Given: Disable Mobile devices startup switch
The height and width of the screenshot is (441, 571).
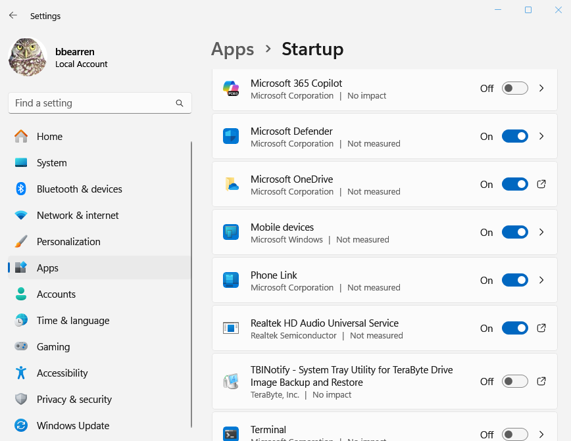Looking at the screenshot, I should pos(514,232).
